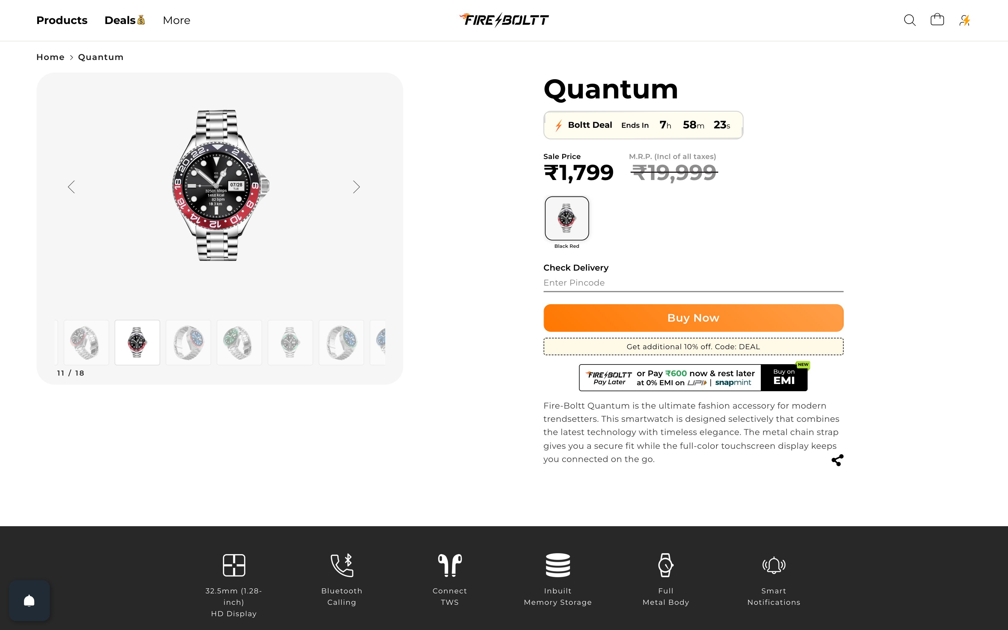Show the previous product image

click(x=72, y=187)
